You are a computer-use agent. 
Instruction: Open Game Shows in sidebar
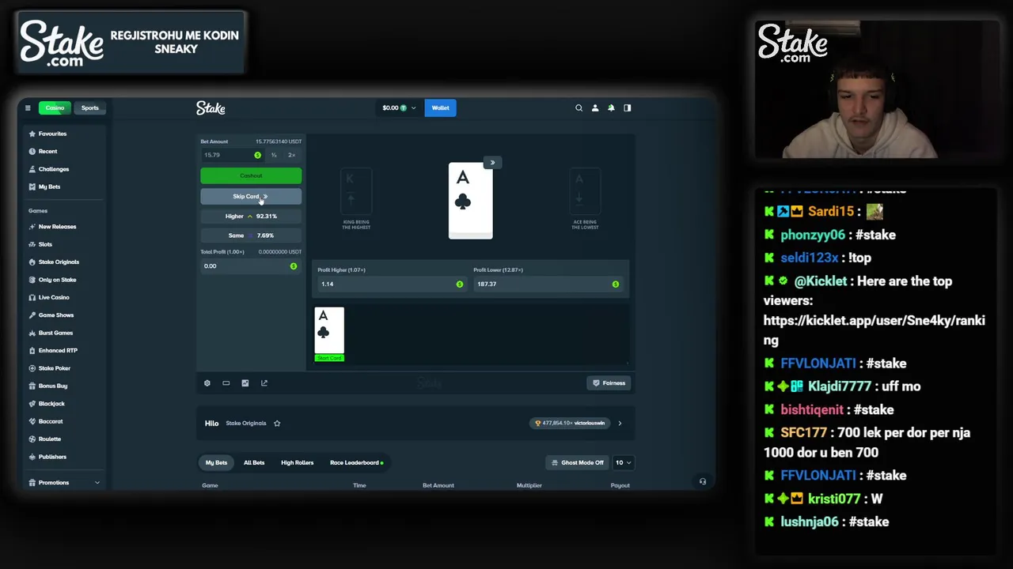click(x=56, y=315)
